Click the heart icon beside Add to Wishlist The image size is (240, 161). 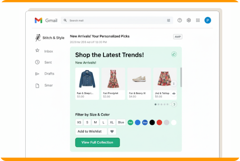tap(112, 131)
